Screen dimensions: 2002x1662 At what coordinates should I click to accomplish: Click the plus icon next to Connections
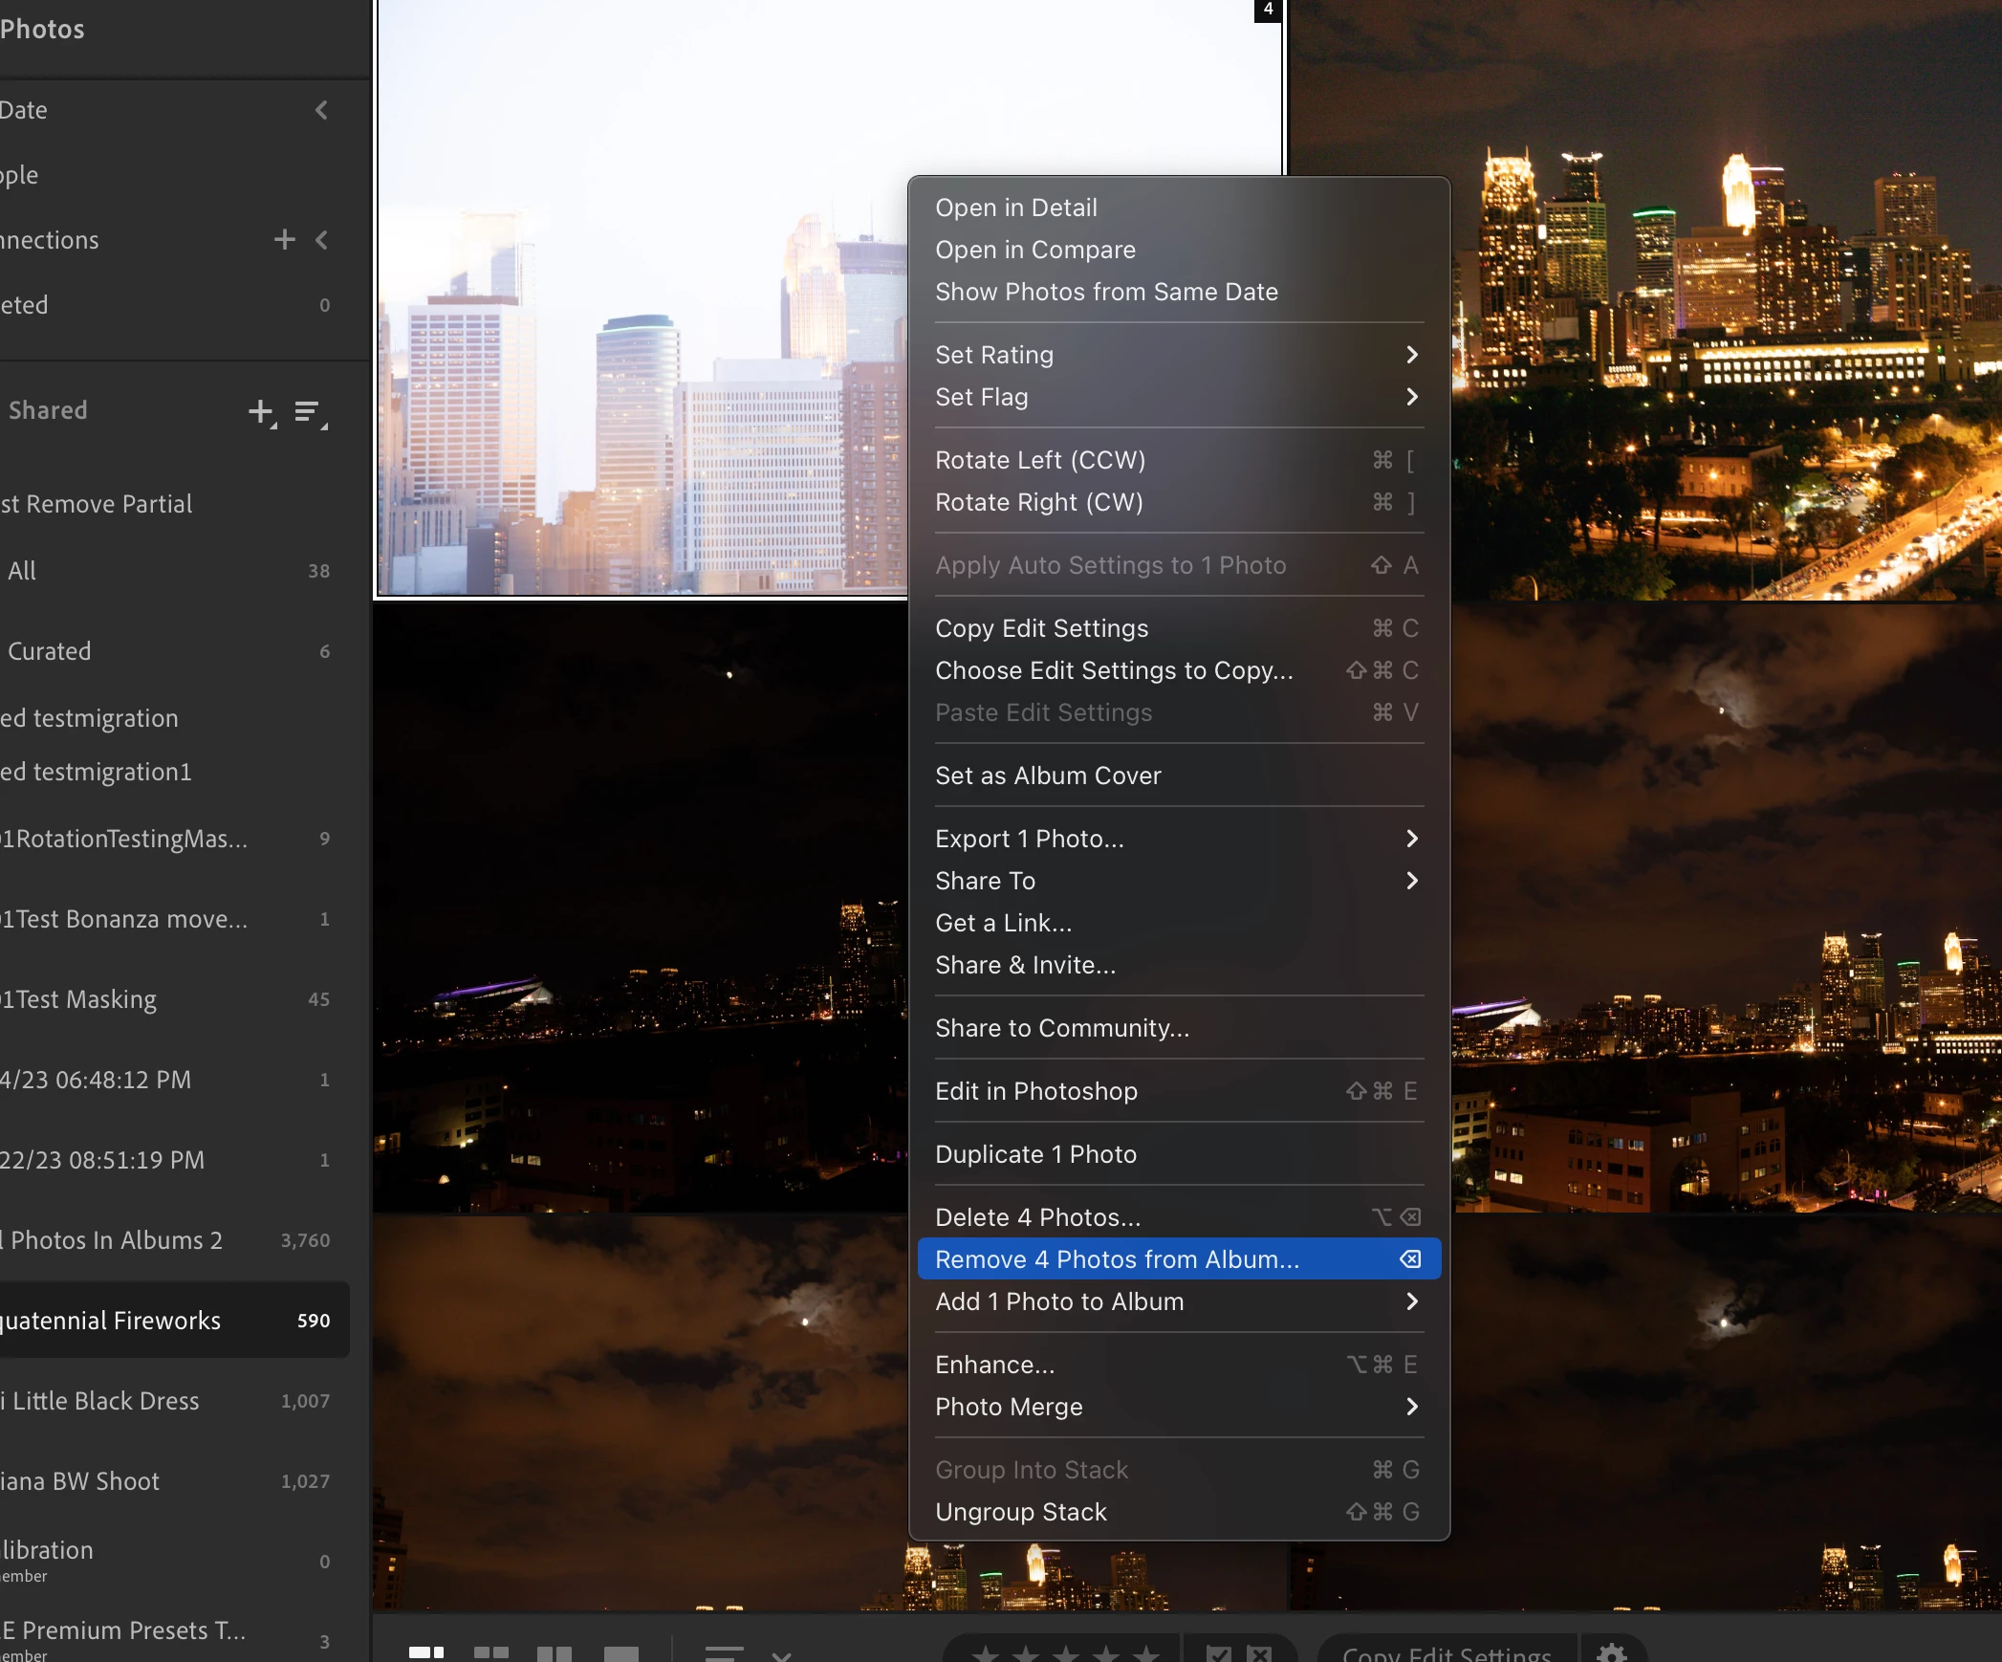(284, 239)
